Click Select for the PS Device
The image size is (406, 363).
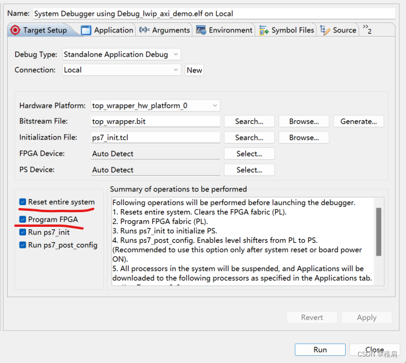coord(249,170)
